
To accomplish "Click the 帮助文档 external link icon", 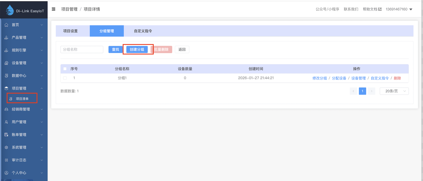I will 380,9.
